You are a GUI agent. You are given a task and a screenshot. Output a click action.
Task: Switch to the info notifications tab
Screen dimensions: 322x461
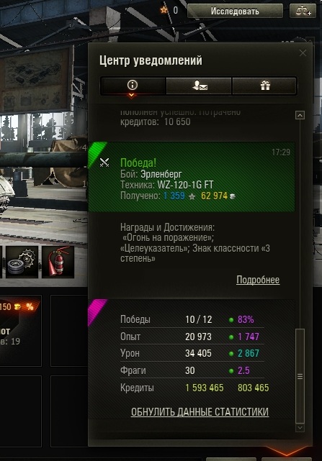point(133,86)
